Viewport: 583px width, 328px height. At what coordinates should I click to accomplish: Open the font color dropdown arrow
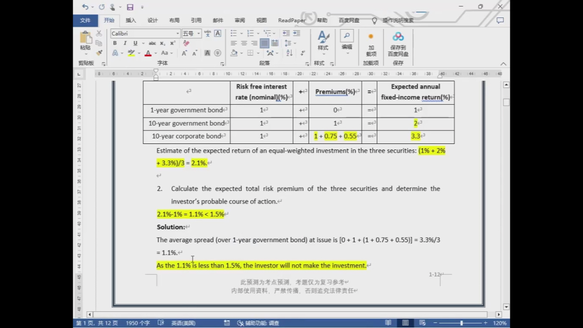click(x=156, y=53)
